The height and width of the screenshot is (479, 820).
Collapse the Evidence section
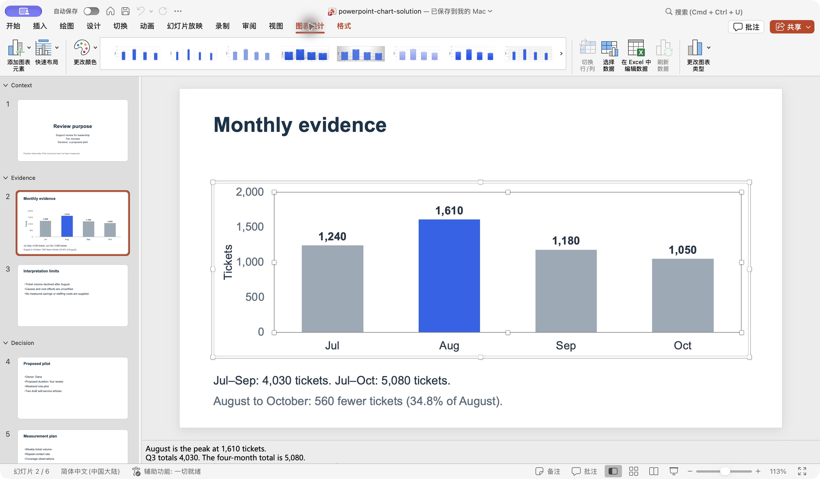coord(6,178)
